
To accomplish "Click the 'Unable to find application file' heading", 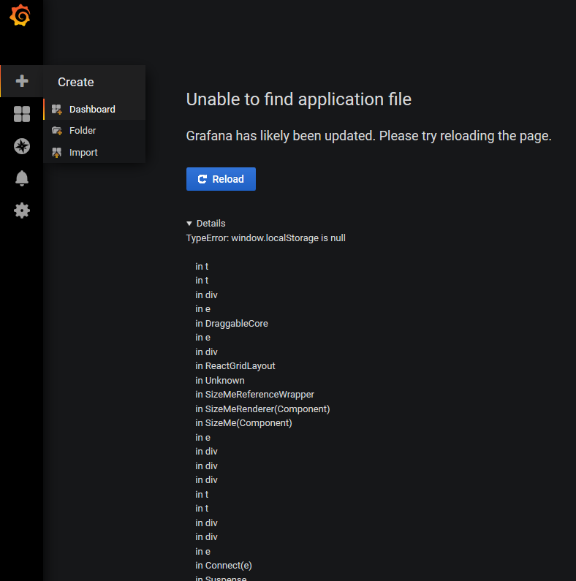I will click(299, 99).
